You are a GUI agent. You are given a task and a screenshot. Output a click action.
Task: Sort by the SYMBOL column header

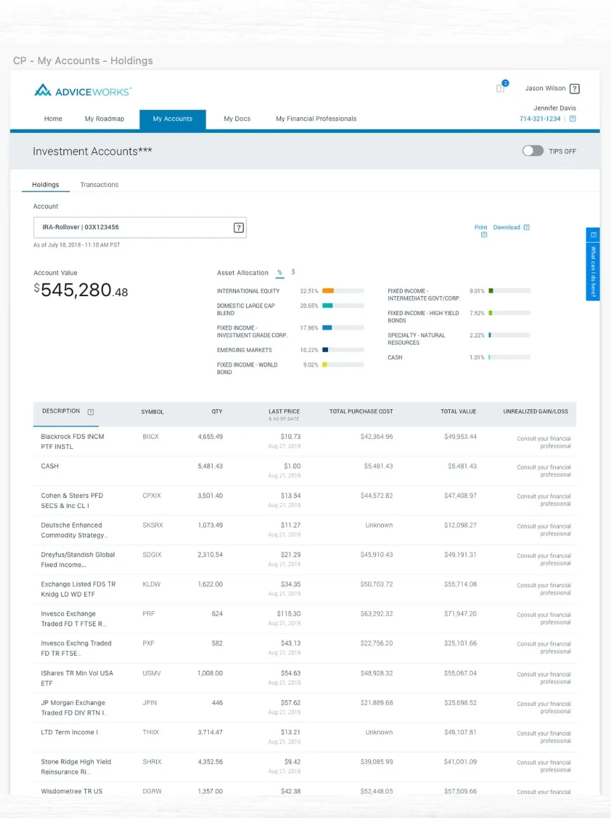tap(152, 412)
